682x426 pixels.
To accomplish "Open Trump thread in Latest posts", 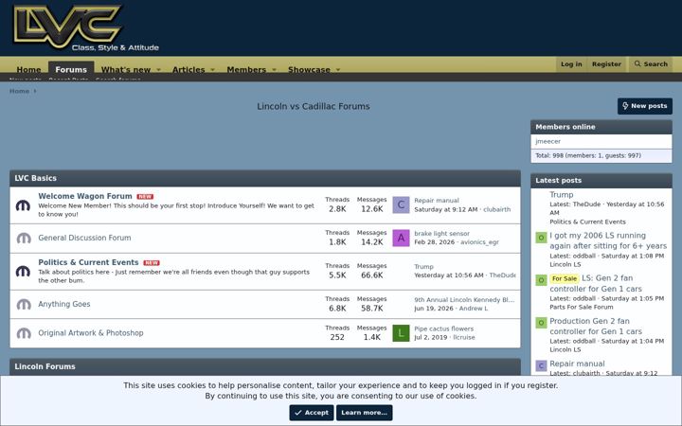I will 562,195.
